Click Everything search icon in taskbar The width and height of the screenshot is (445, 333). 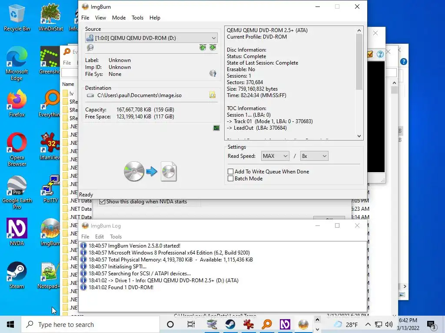tap(267, 324)
